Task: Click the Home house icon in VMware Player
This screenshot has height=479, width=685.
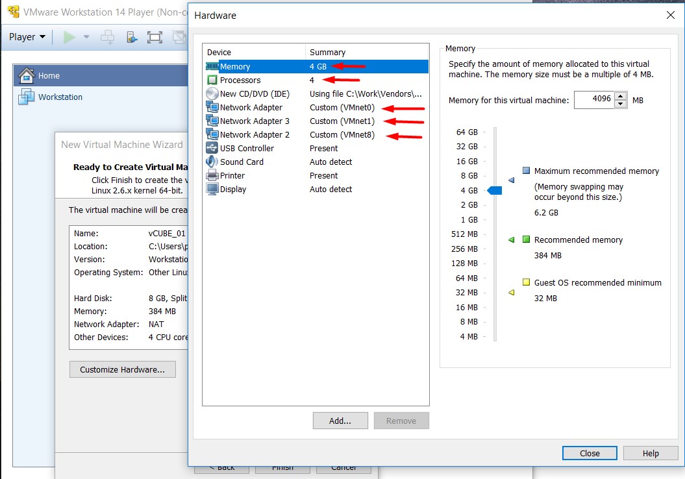Action: (x=26, y=75)
